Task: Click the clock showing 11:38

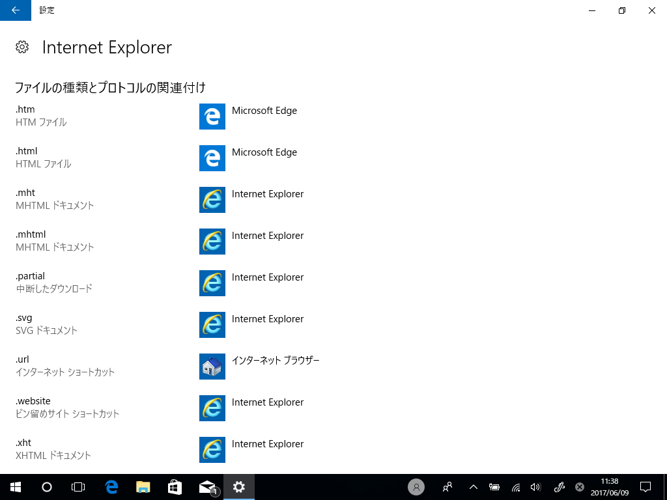Action: click(x=610, y=481)
